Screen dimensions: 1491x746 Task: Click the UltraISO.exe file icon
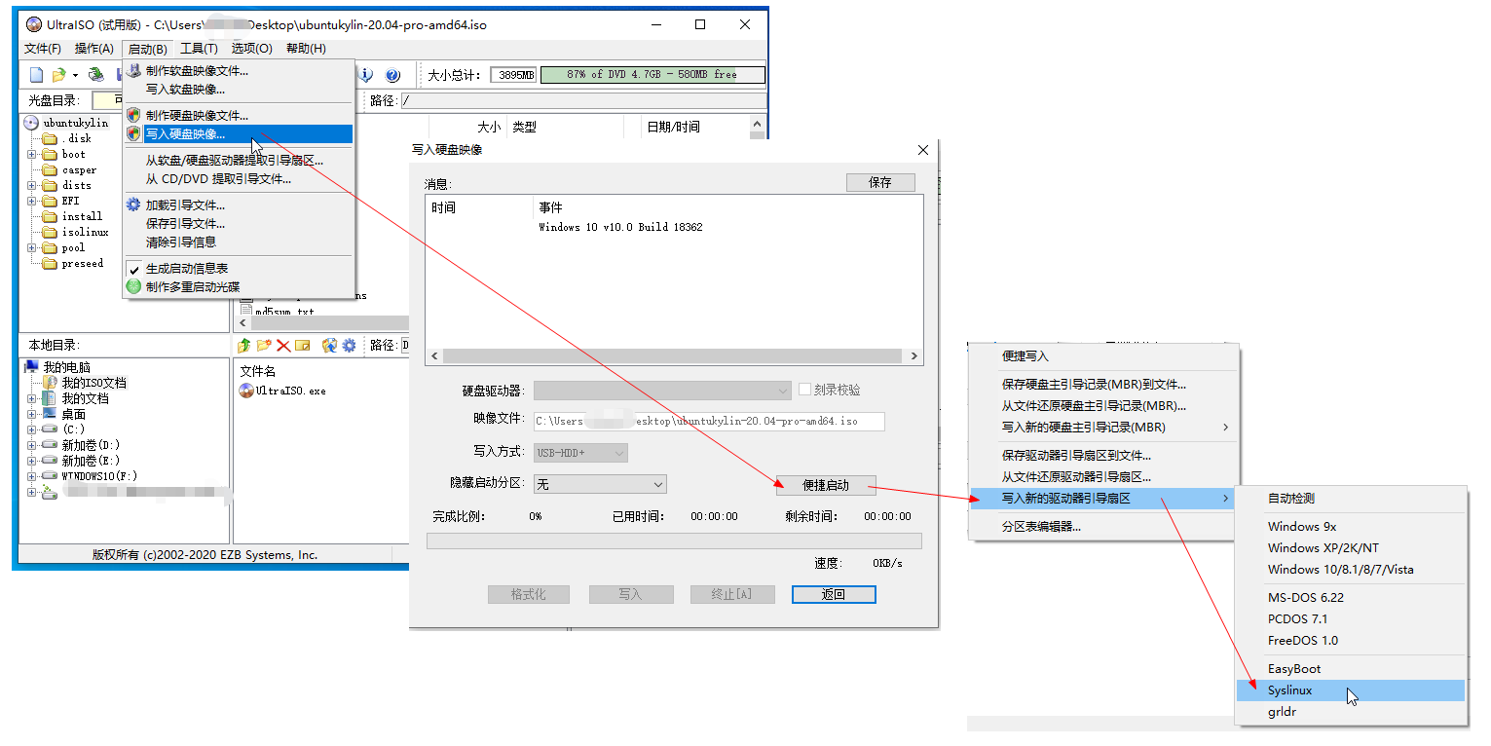pos(246,391)
